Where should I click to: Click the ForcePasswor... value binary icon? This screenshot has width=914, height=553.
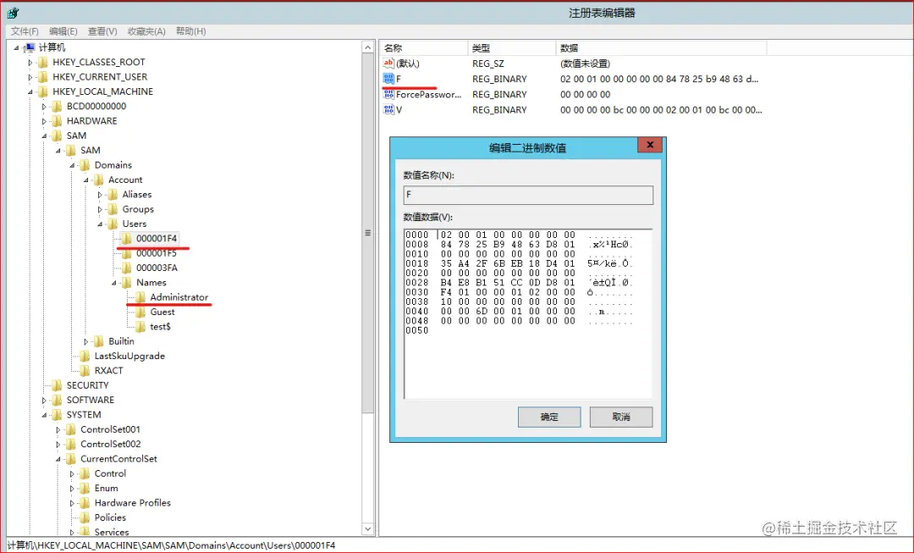pos(388,94)
